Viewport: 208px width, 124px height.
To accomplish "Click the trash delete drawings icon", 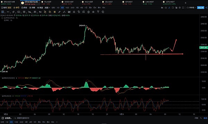I will click(x=88, y=12).
